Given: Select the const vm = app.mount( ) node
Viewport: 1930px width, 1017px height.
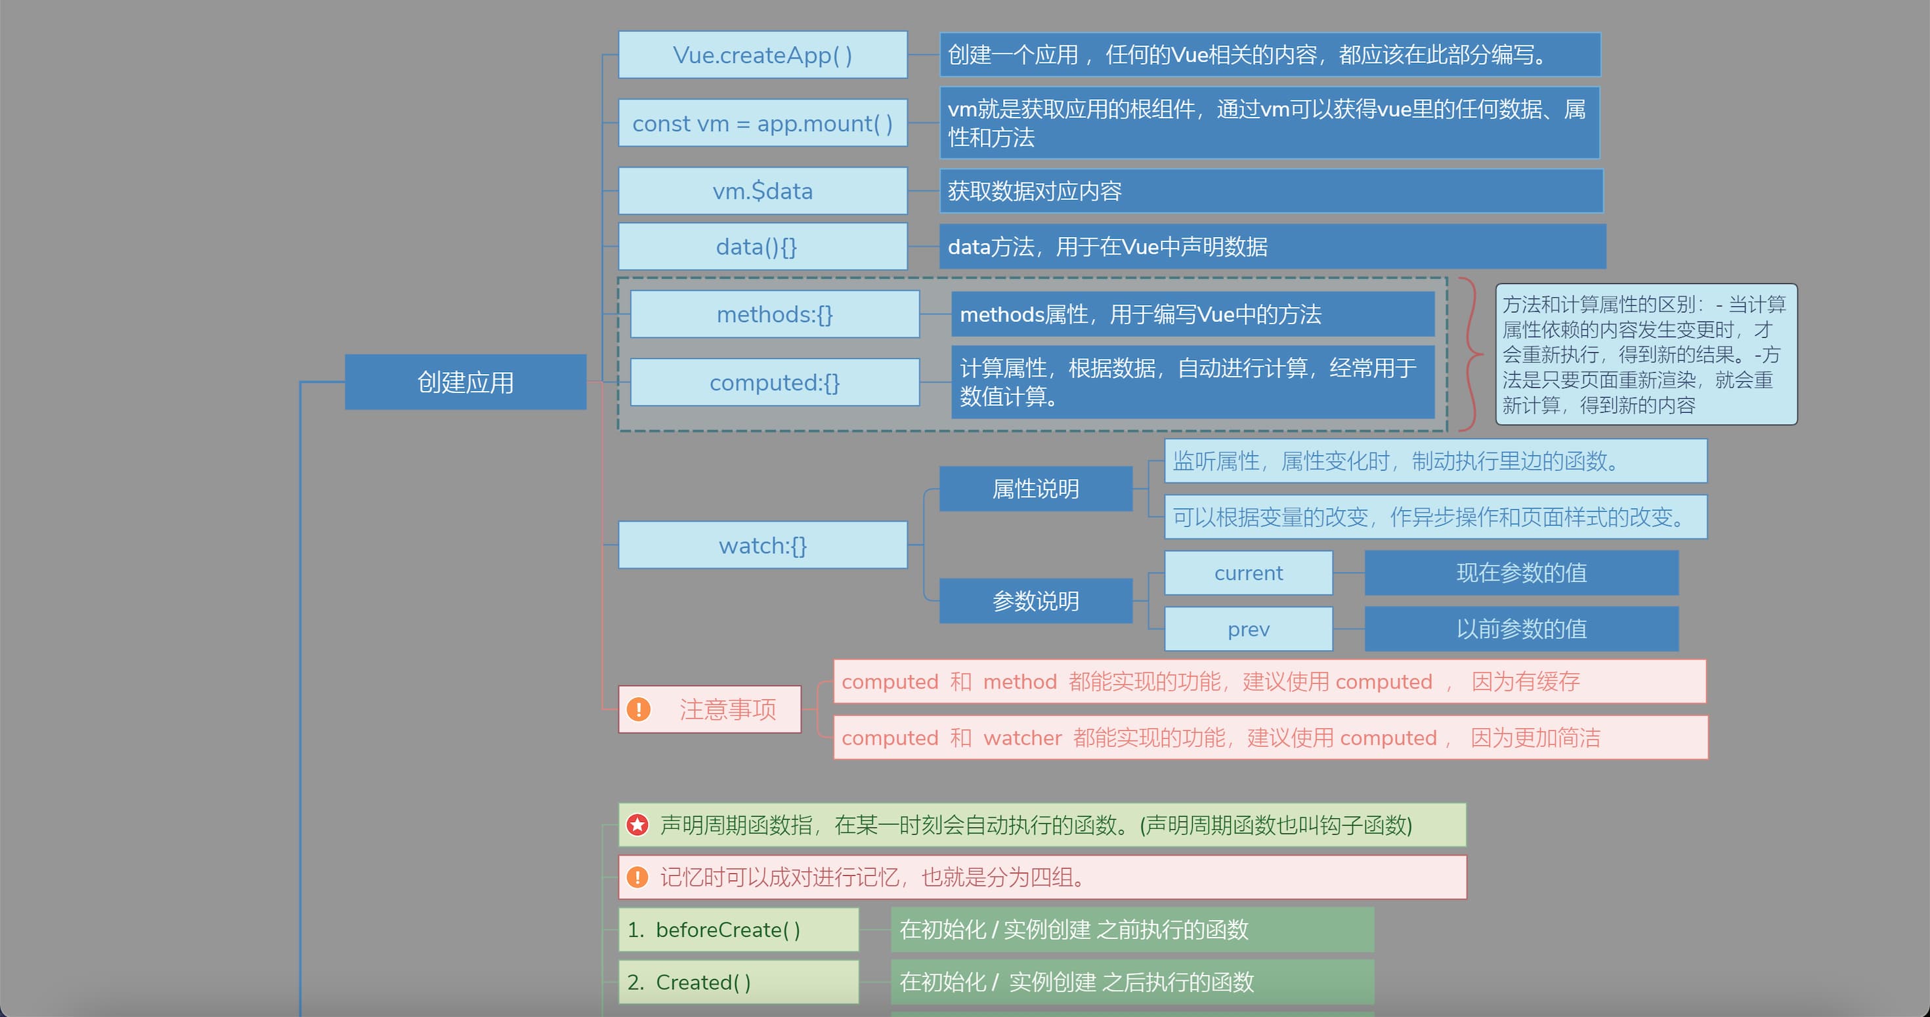Looking at the screenshot, I should click(763, 123).
